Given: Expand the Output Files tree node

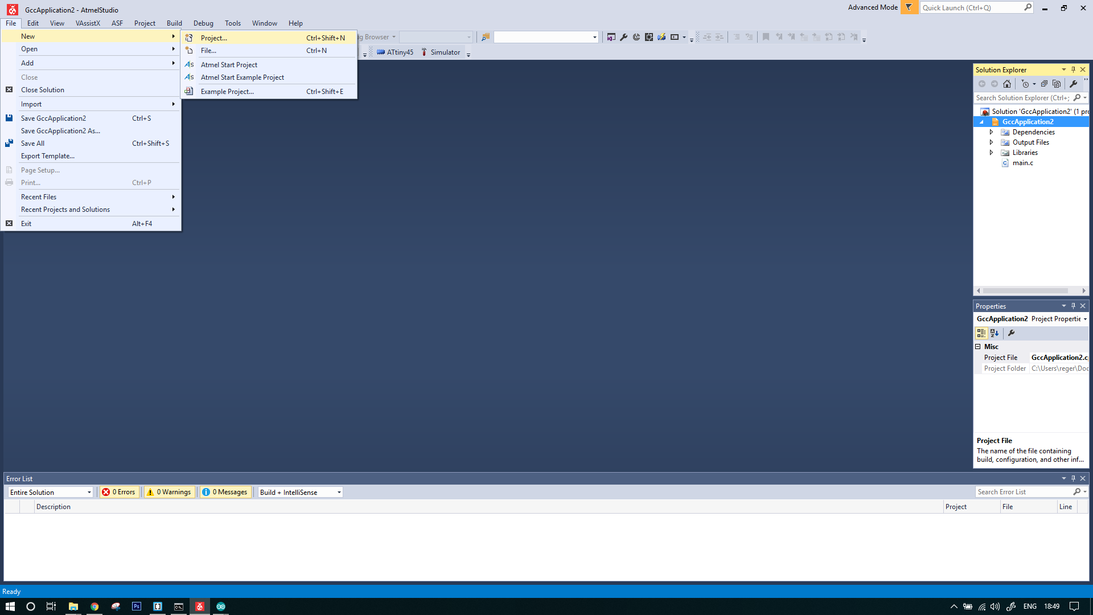Looking at the screenshot, I should point(991,142).
